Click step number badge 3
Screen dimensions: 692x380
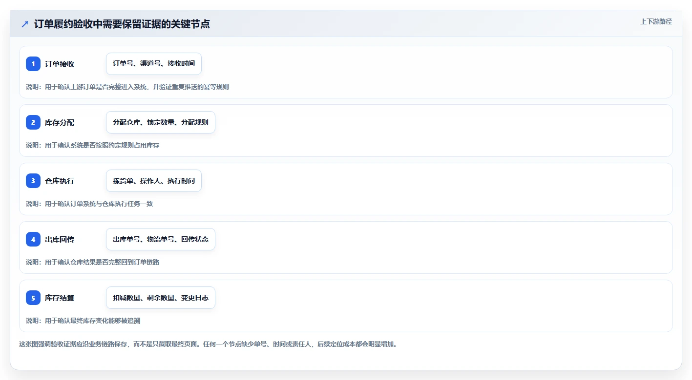pos(33,181)
